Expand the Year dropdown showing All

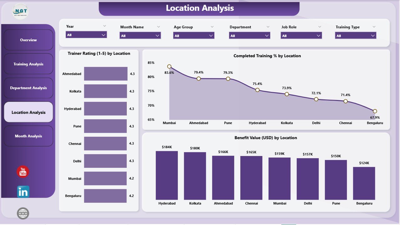86,35
